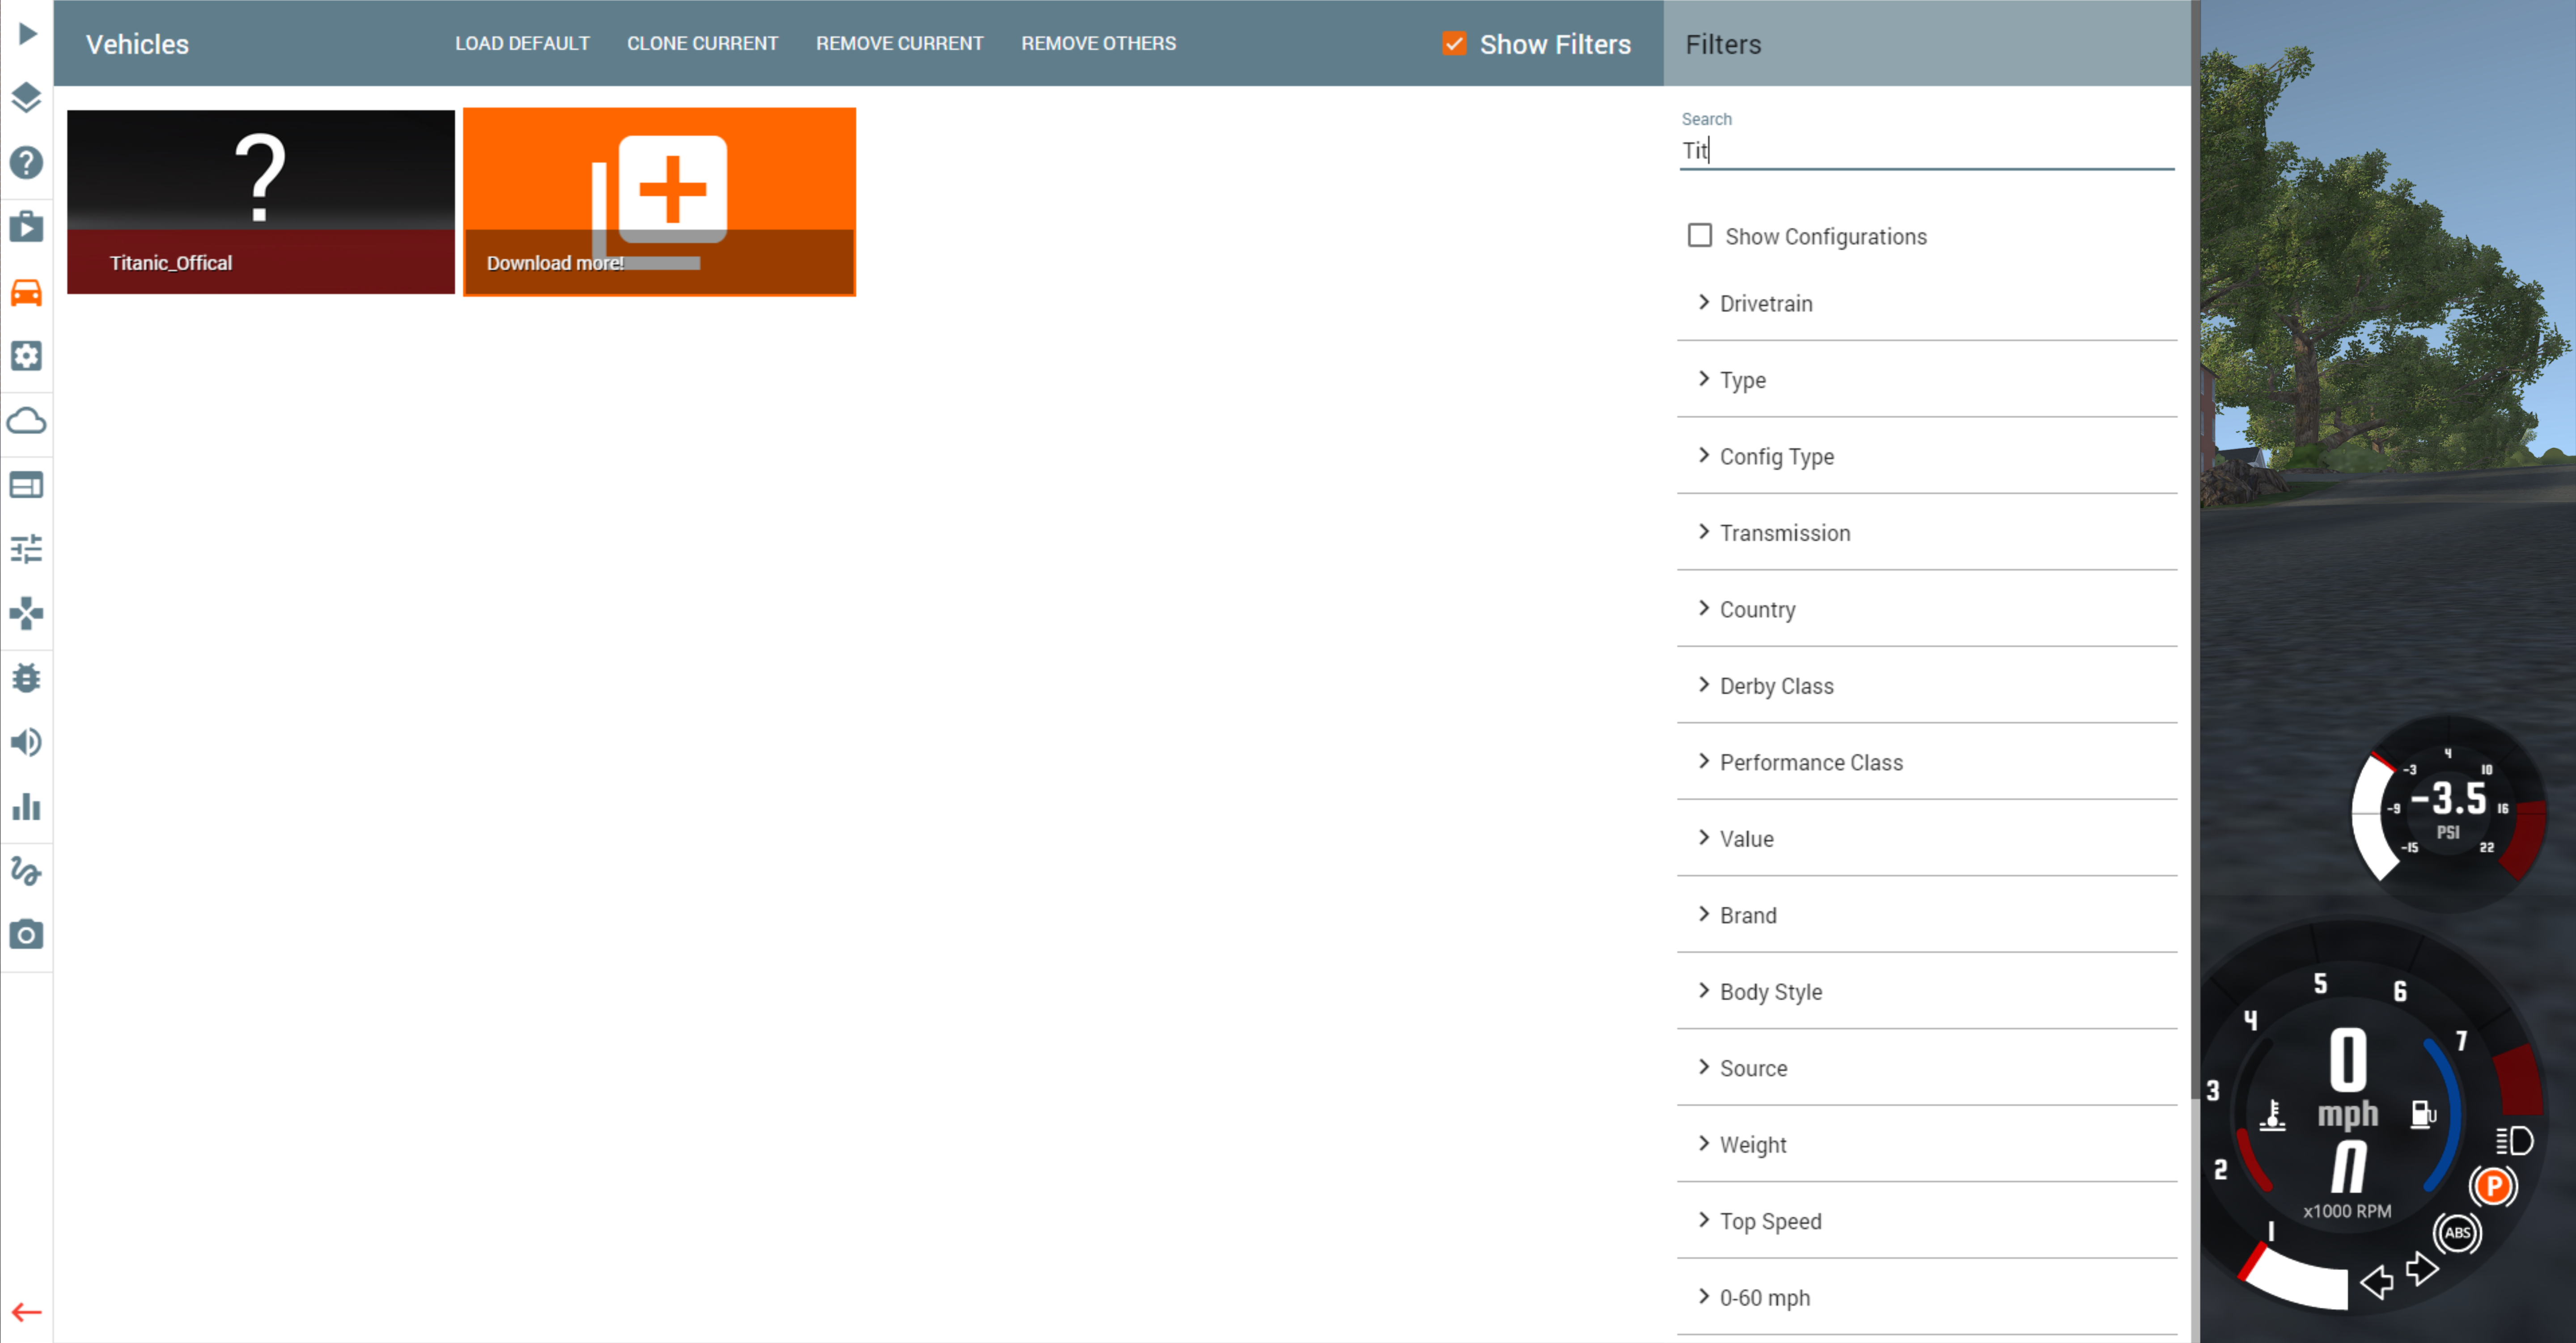Image resolution: width=2576 pixels, height=1343 pixels.
Task: Expand the Config Type filter
Action: click(1927, 456)
